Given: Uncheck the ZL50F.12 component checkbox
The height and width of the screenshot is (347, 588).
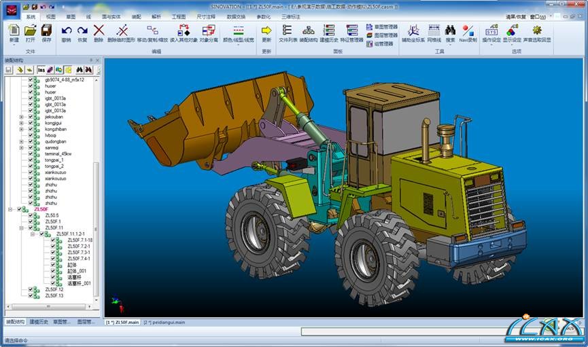Looking at the screenshot, I should 31,290.
